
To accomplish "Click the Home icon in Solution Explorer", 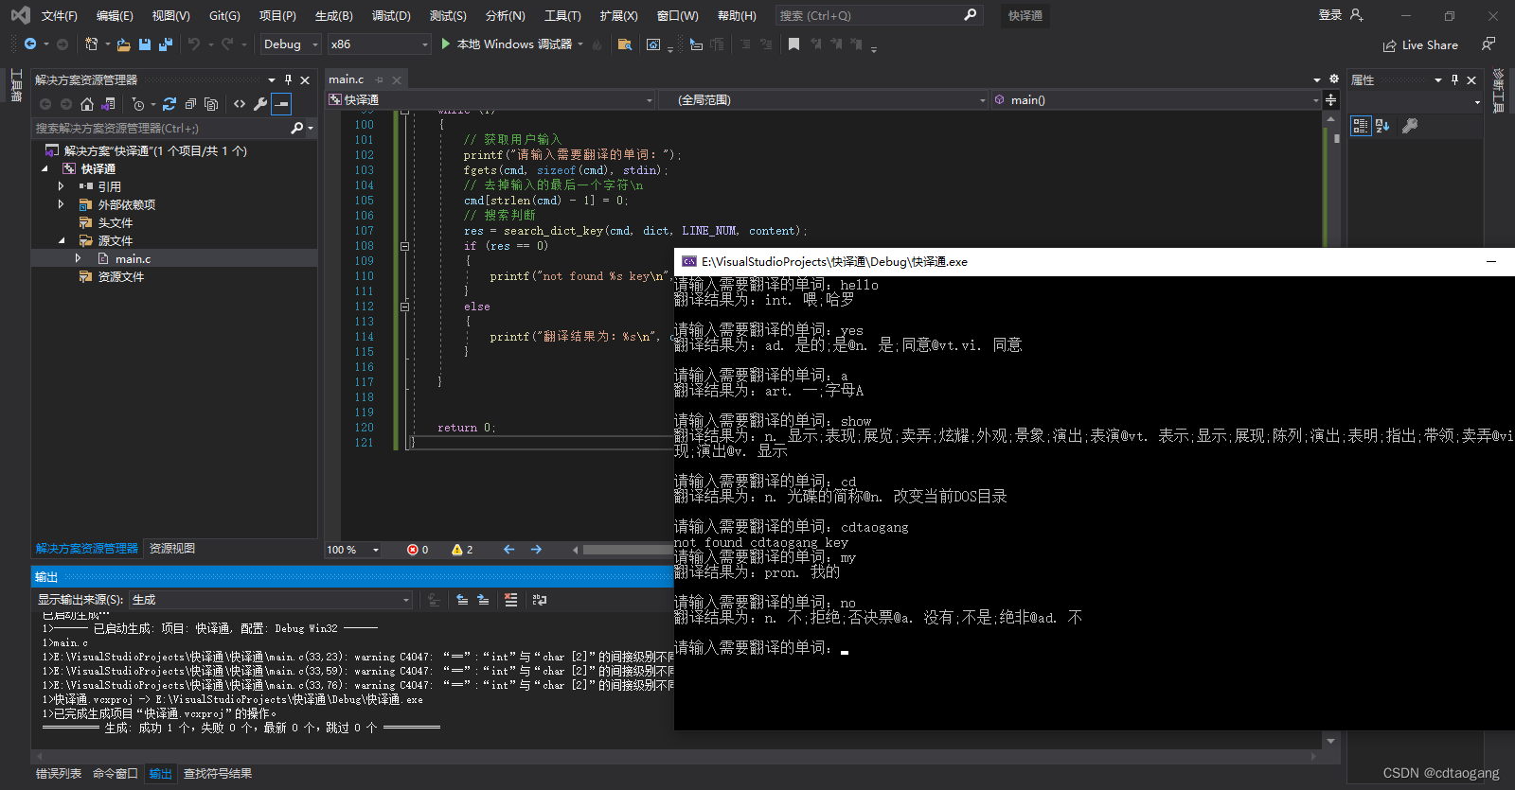I will [x=87, y=104].
